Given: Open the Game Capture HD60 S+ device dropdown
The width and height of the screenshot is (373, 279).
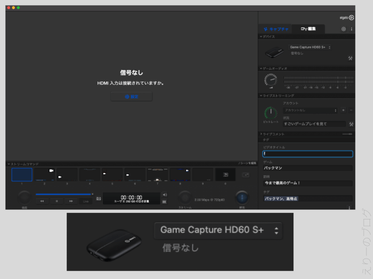Looking at the screenshot, I should (310, 47).
